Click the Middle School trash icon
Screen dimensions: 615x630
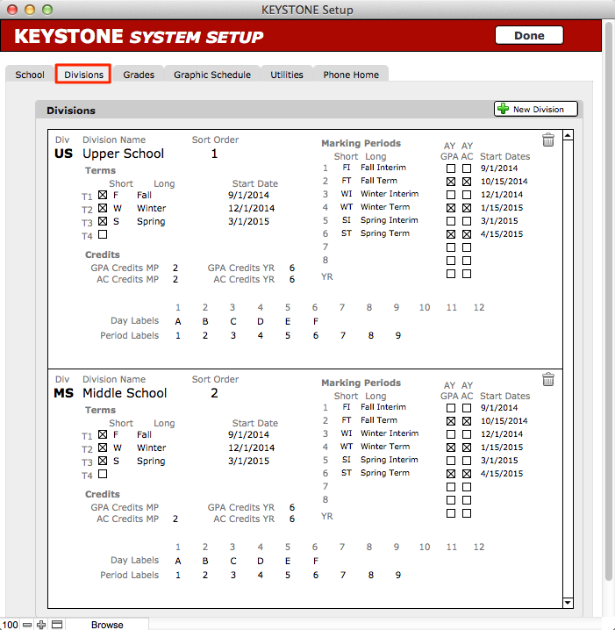548,380
